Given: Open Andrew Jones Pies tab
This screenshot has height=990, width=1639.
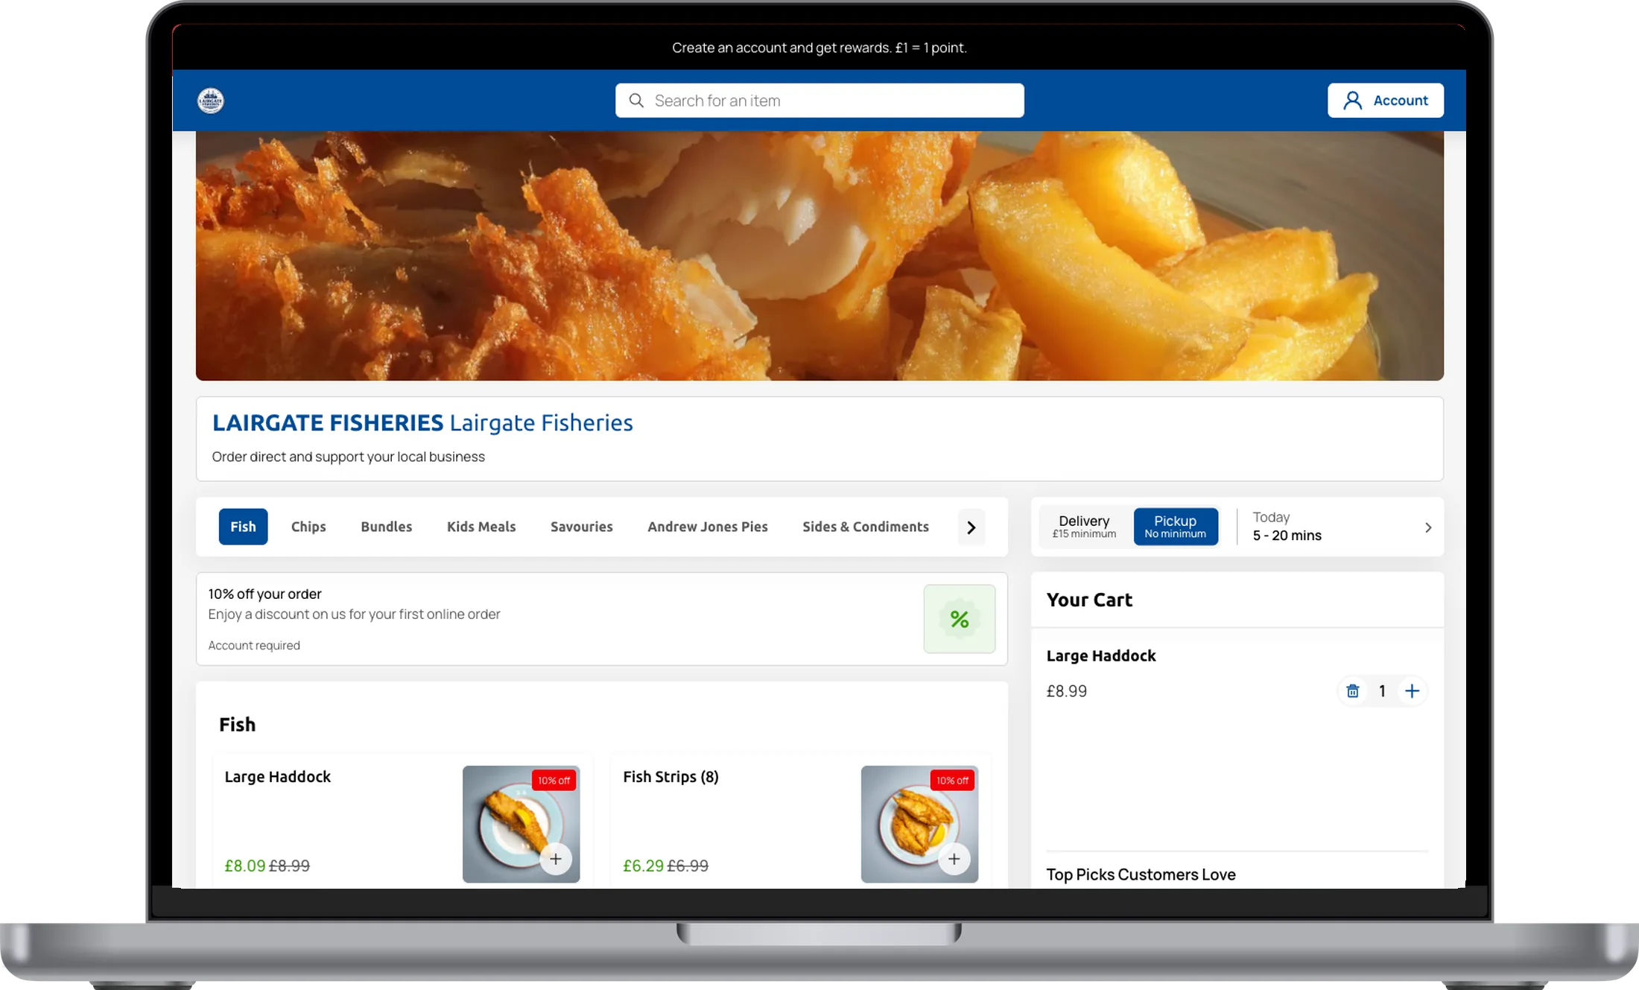Looking at the screenshot, I should pyautogui.click(x=708, y=527).
